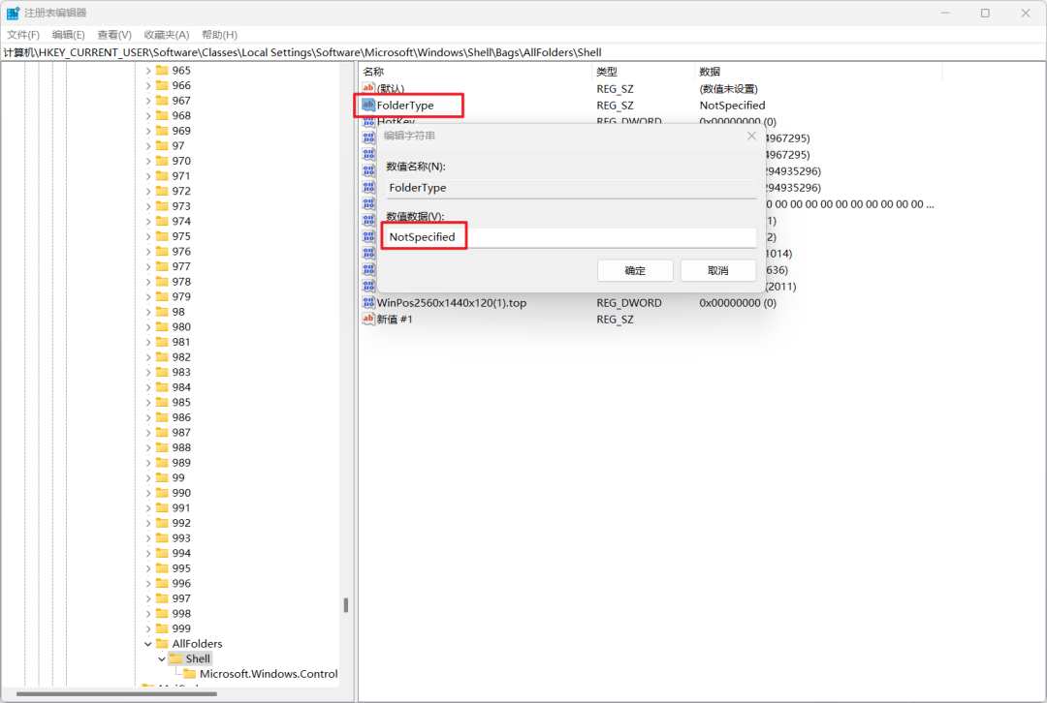Select the 978 folder icon
Screen dimensions: 1047x703
tap(162, 282)
